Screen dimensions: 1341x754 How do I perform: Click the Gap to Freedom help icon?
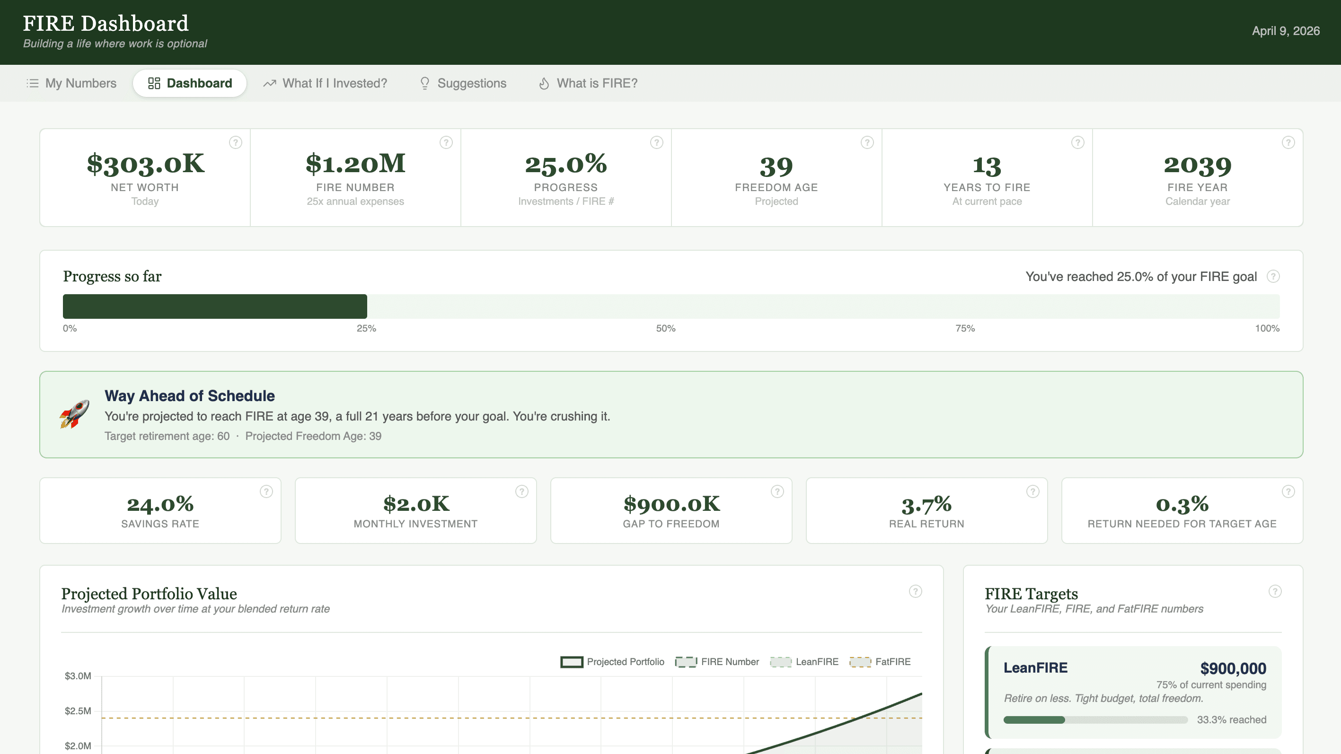click(x=777, y=492)
